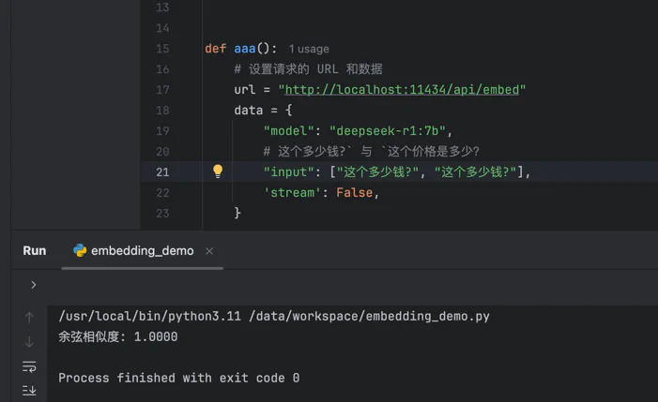Click the Down the Stack Trace arrow
This screenshot has height=402, width=658.
tap(29, 342)
